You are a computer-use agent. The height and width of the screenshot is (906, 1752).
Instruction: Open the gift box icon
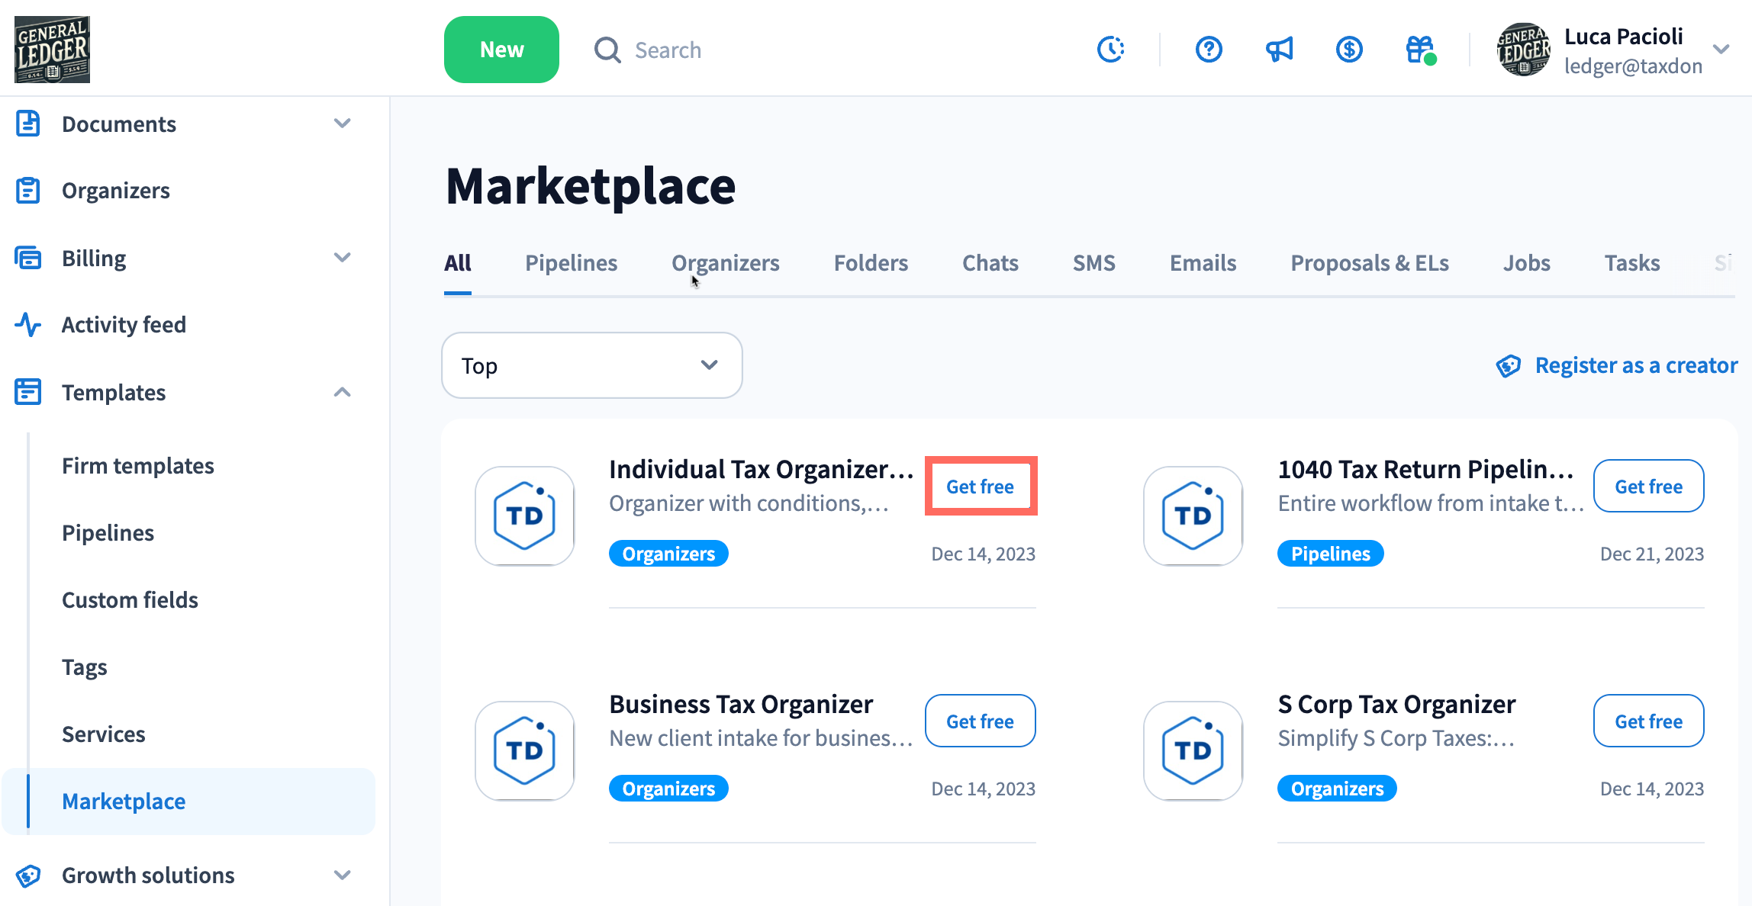coord(1420,50)
